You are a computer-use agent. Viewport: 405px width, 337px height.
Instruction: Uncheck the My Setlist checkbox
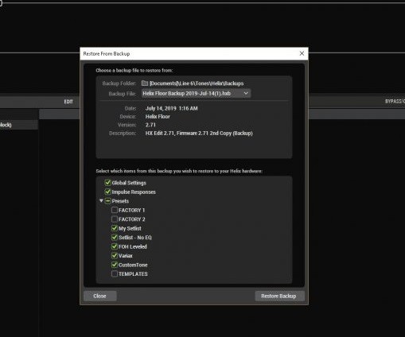pyautogui.click(x=115, y=228)
